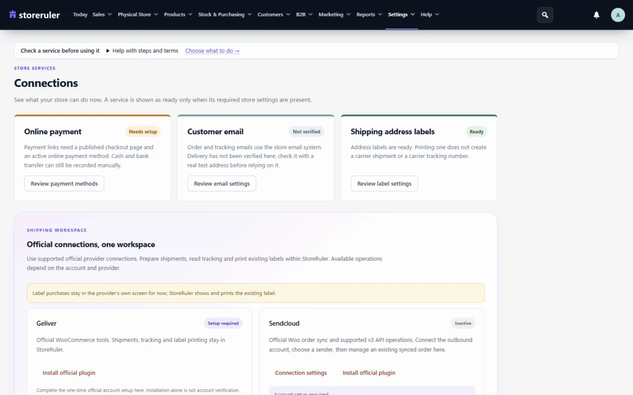This screenshot has width=633, height=395.
Task: Click the Customer email heading
Action: 215,132
